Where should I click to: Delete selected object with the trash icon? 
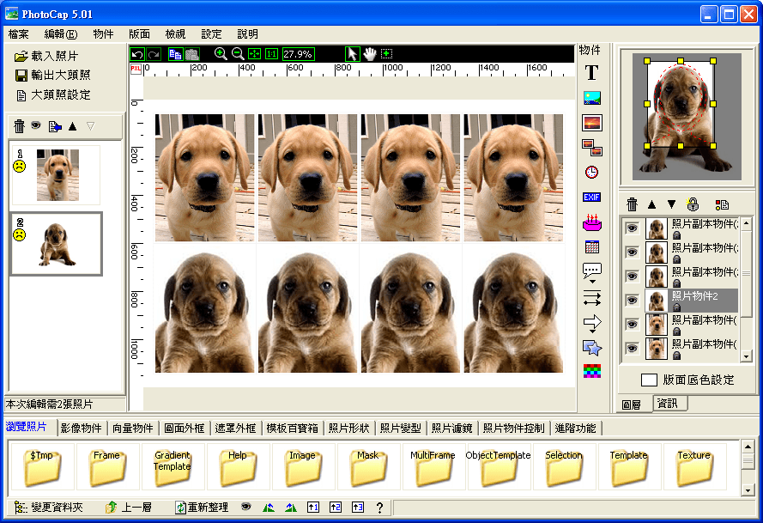(633, 204)
